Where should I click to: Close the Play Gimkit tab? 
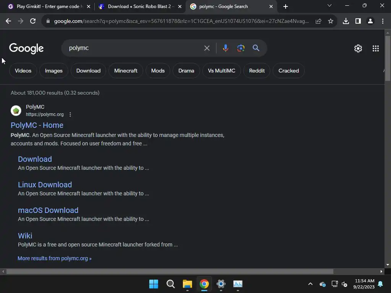click(x=89, y=6)
